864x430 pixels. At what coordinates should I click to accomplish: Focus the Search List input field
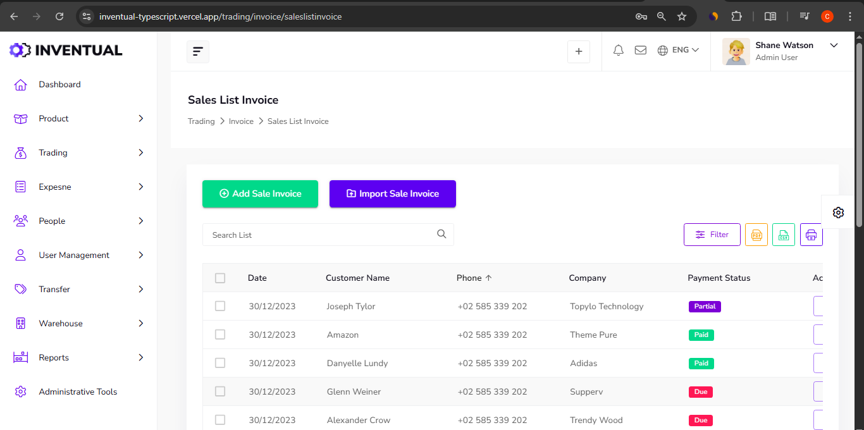319,235
